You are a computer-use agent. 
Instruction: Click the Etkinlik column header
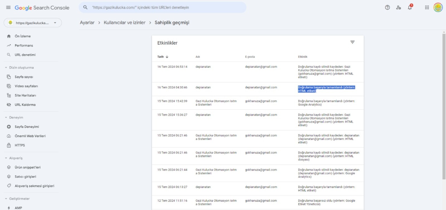[x=303, y=57]
